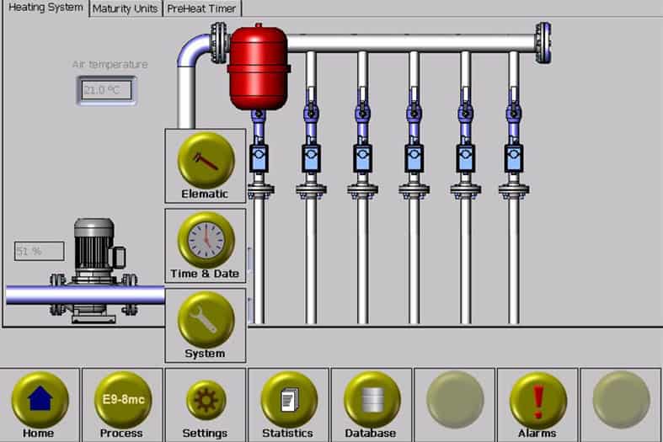Open the Statistics page
Screen dimensions: 663x442
tap(288, 399)
